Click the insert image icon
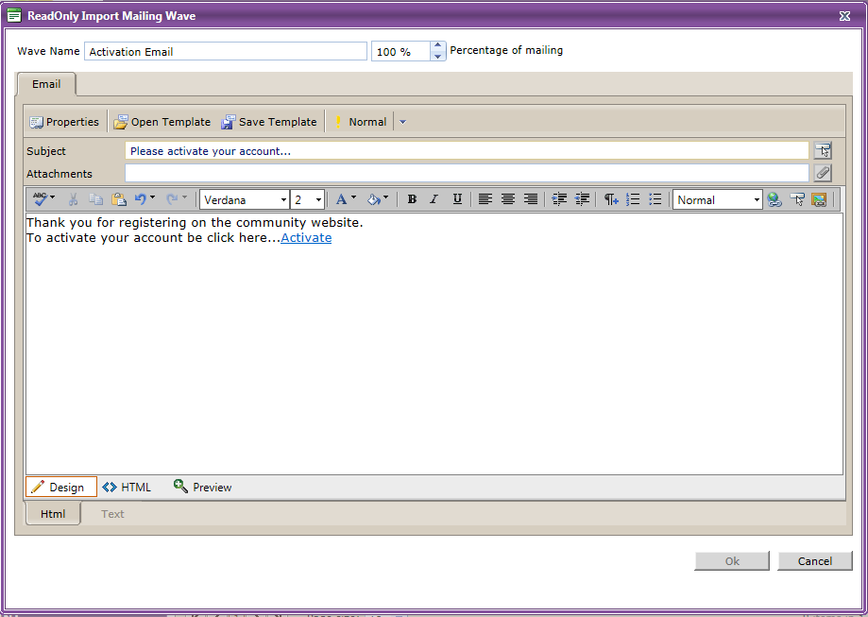 (x=819, y=199)
